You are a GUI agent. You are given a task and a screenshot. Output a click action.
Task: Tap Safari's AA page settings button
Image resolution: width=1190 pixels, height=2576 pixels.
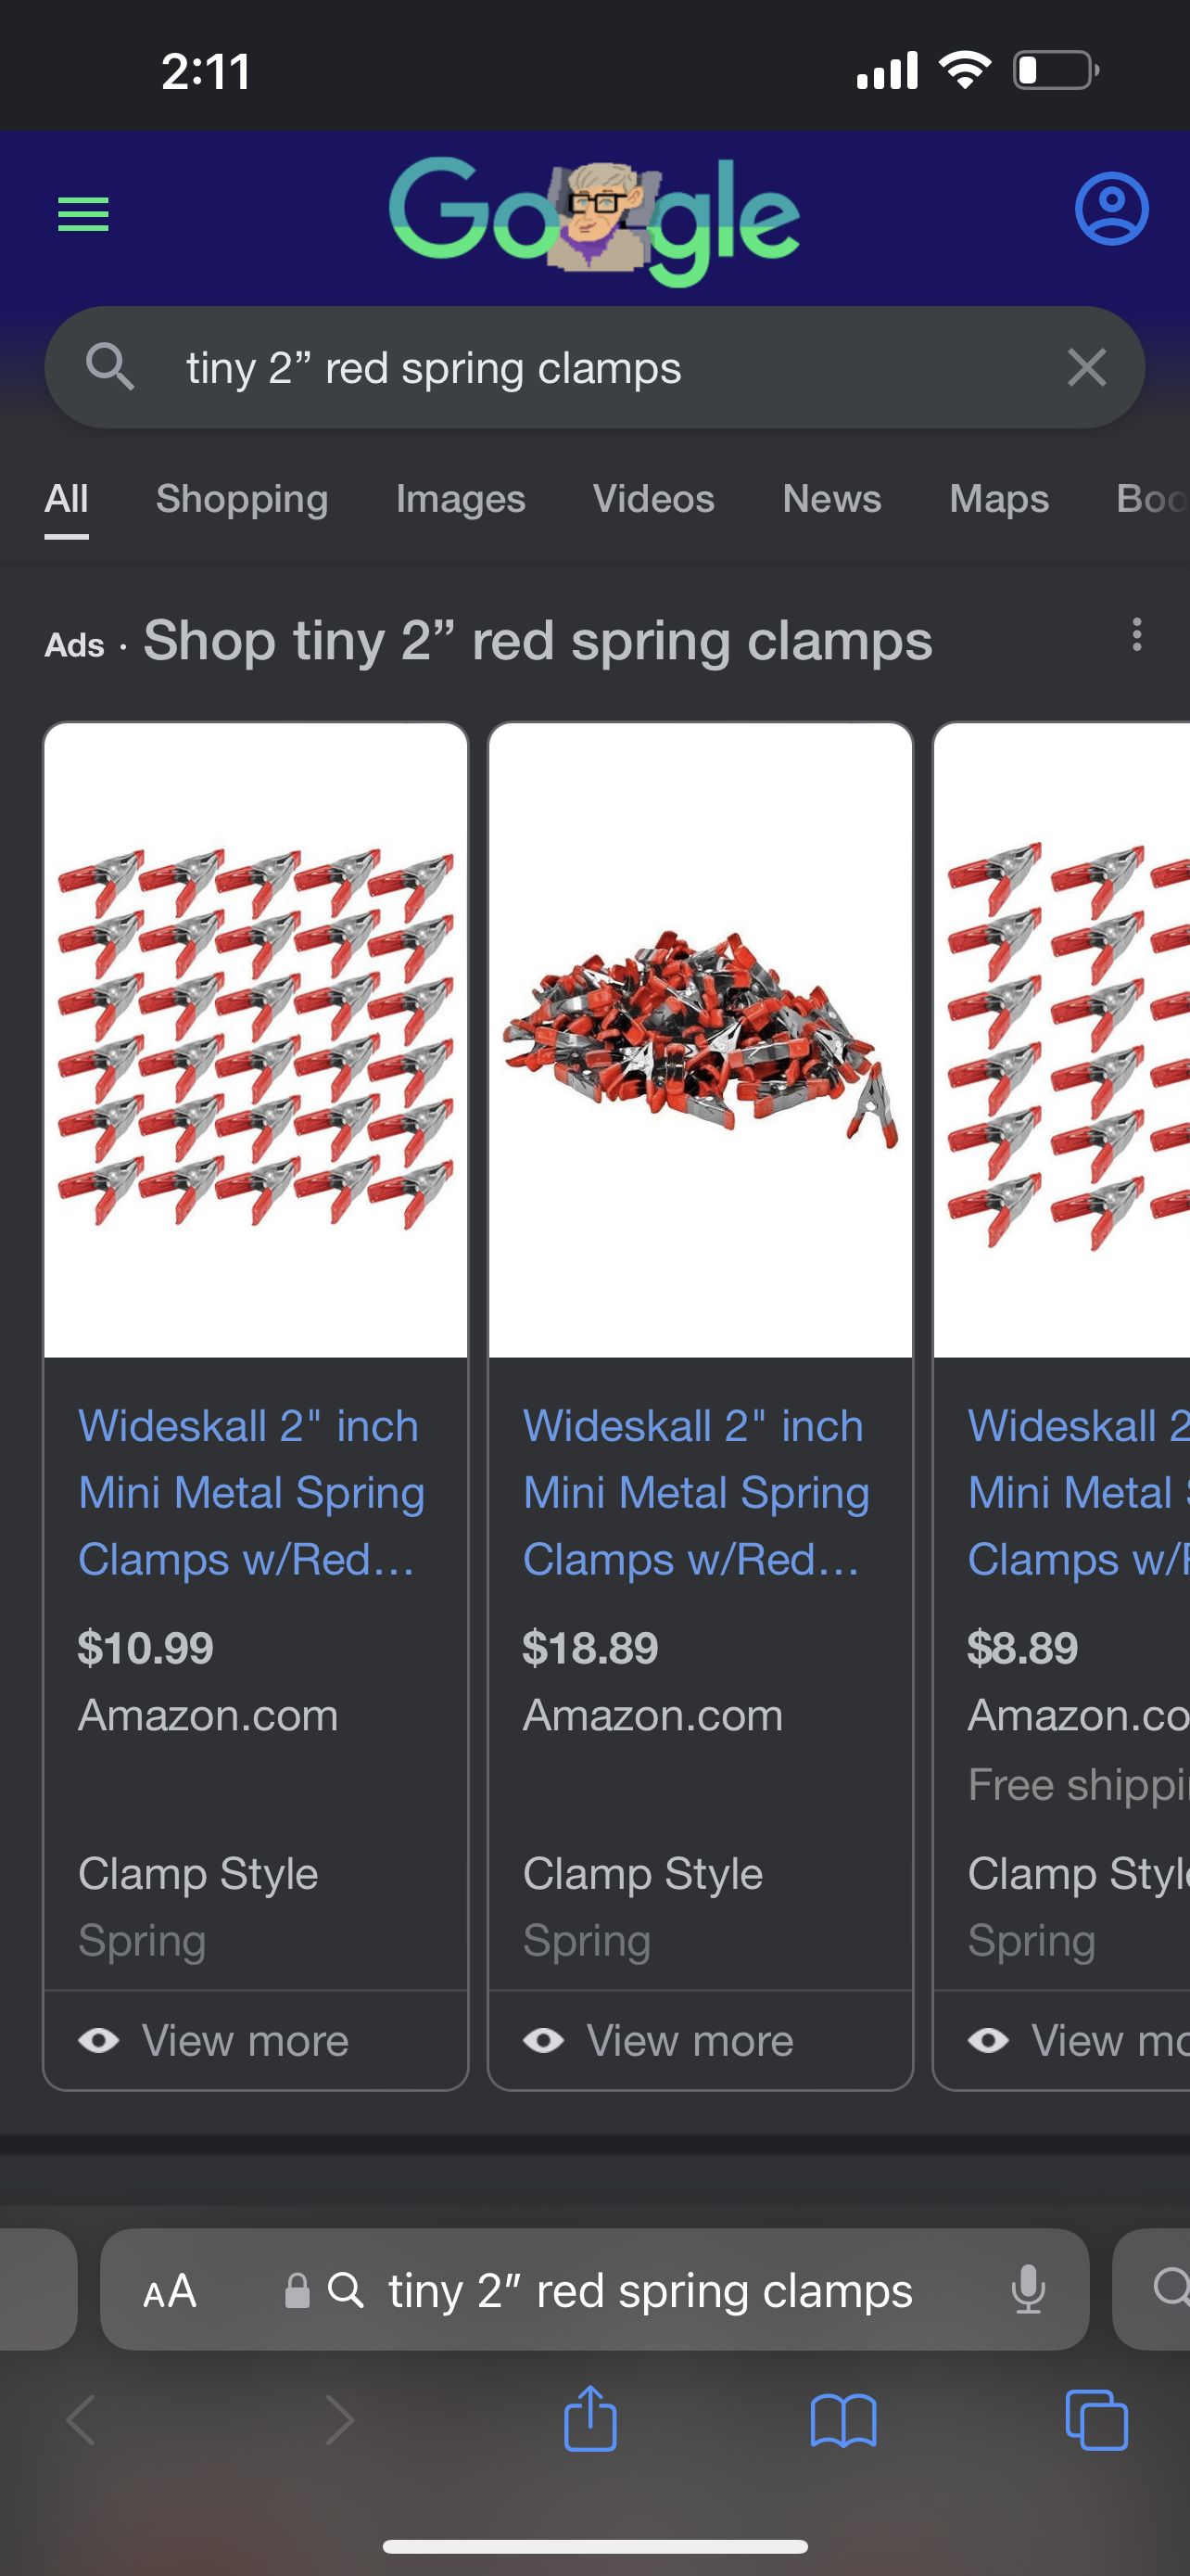(170, 2290)
